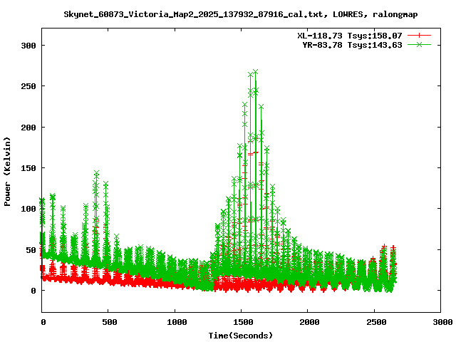Click the Power (Kelvin) y-axis label
This screenshot has width=456, height=342.
tap(7, 172)
